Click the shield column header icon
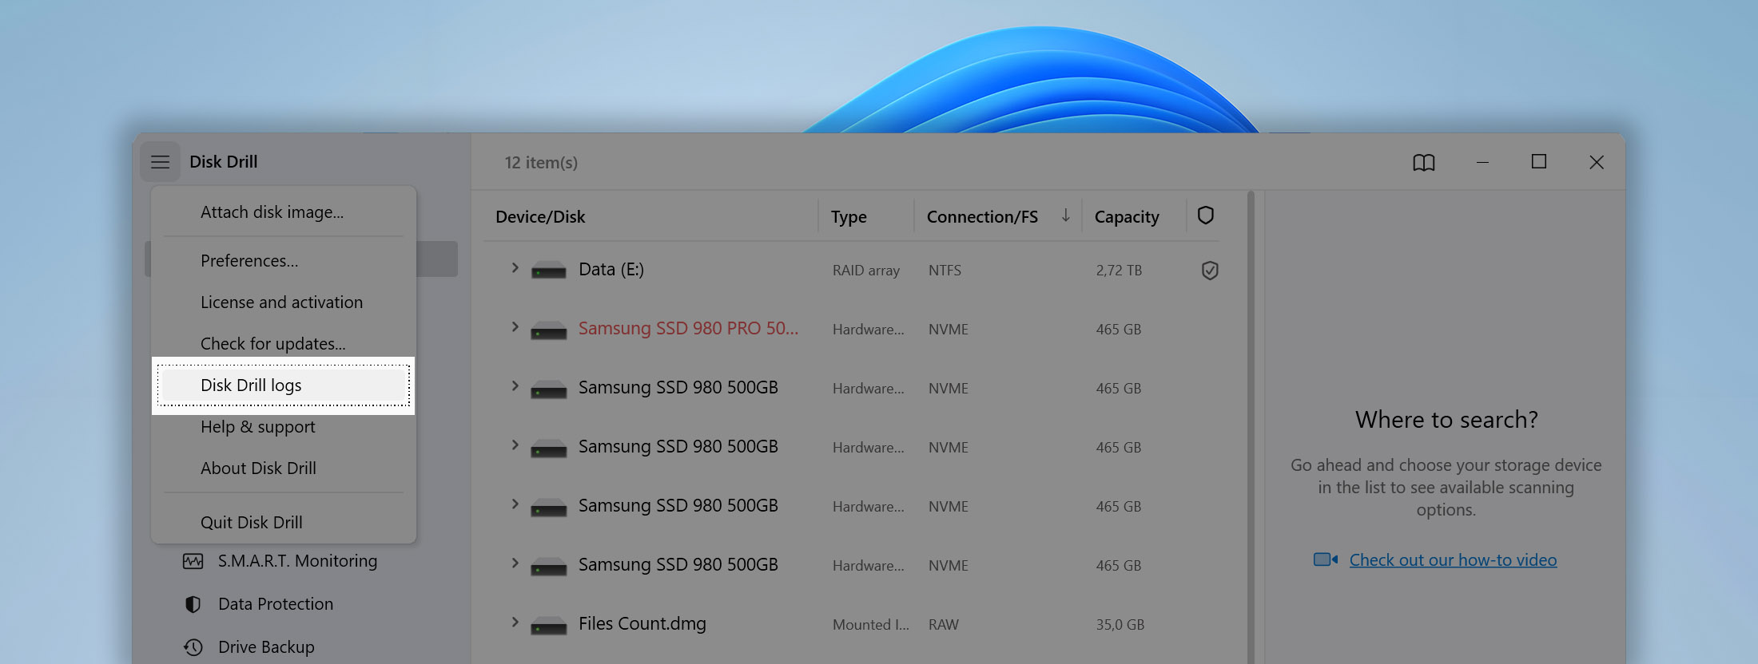Screen dimensions: 1758x664 [x=1206, y=215]
